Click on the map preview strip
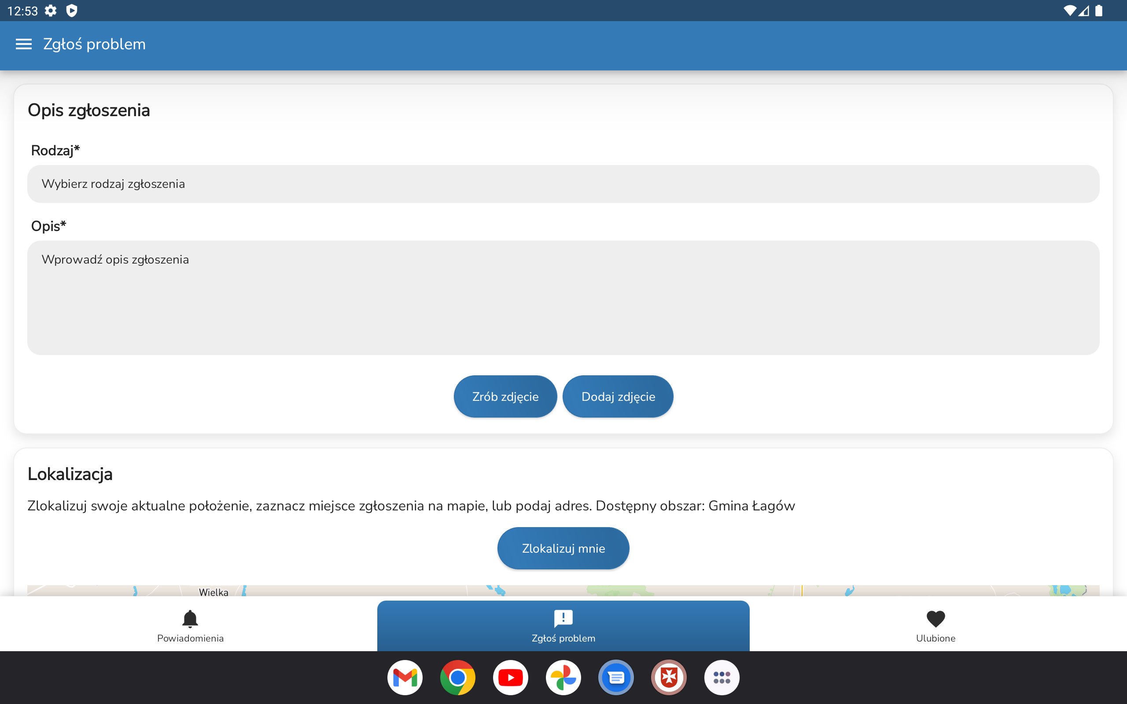The width and height of the screenshot is (1127, 704). (563, 591)
